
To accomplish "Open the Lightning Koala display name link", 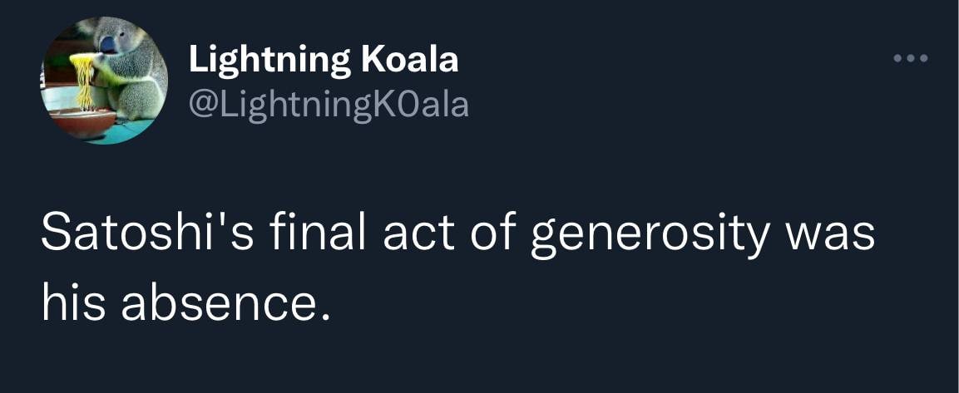I will (323, 59).
